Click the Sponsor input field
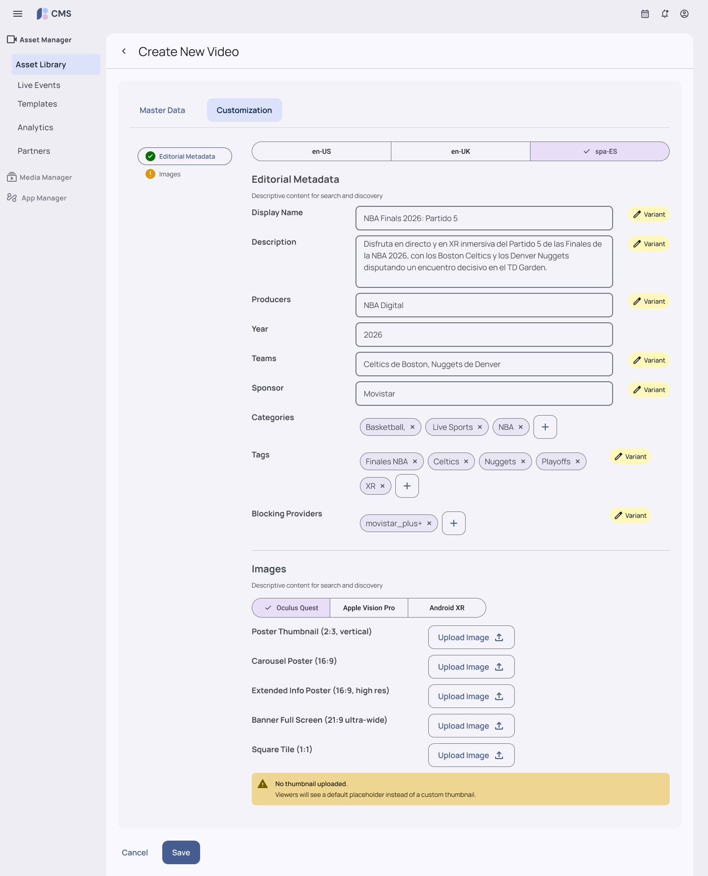The image size is (708, 876). 484,394
